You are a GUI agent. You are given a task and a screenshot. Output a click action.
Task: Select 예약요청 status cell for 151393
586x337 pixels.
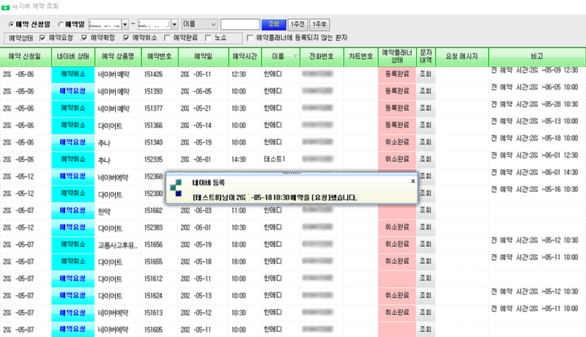coord(73,91)
